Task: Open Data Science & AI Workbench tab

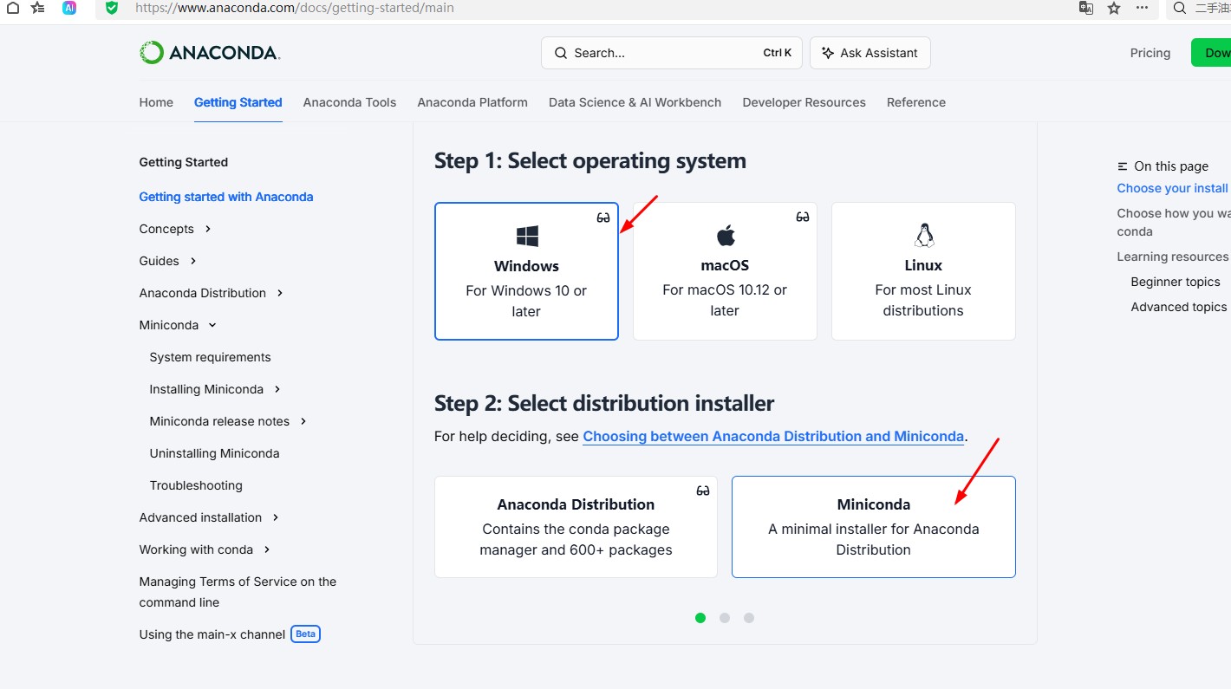Action: (635, 102)
